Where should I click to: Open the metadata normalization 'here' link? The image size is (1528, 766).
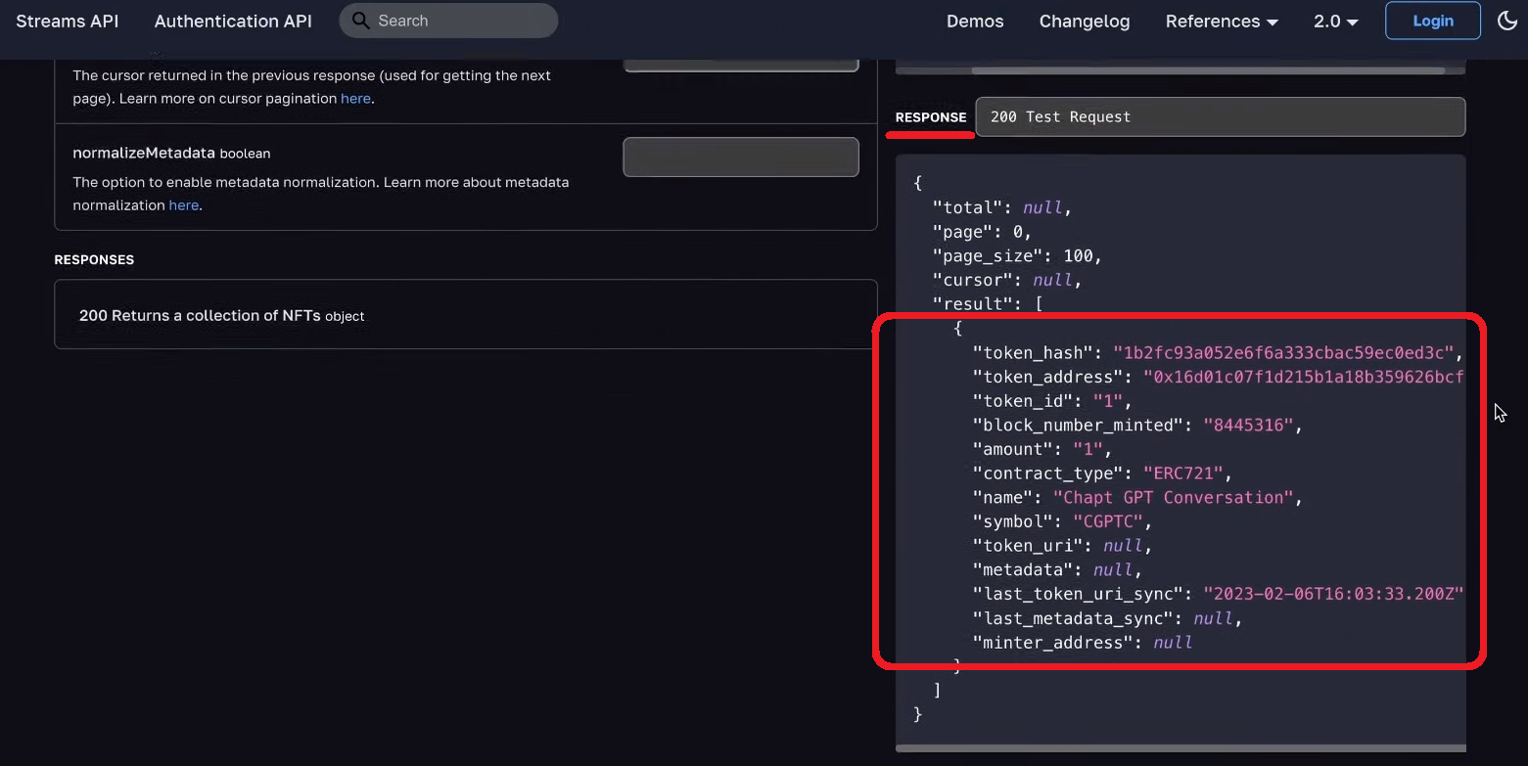183,205
